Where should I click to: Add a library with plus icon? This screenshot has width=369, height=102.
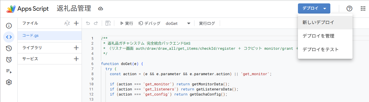(76, 48)
